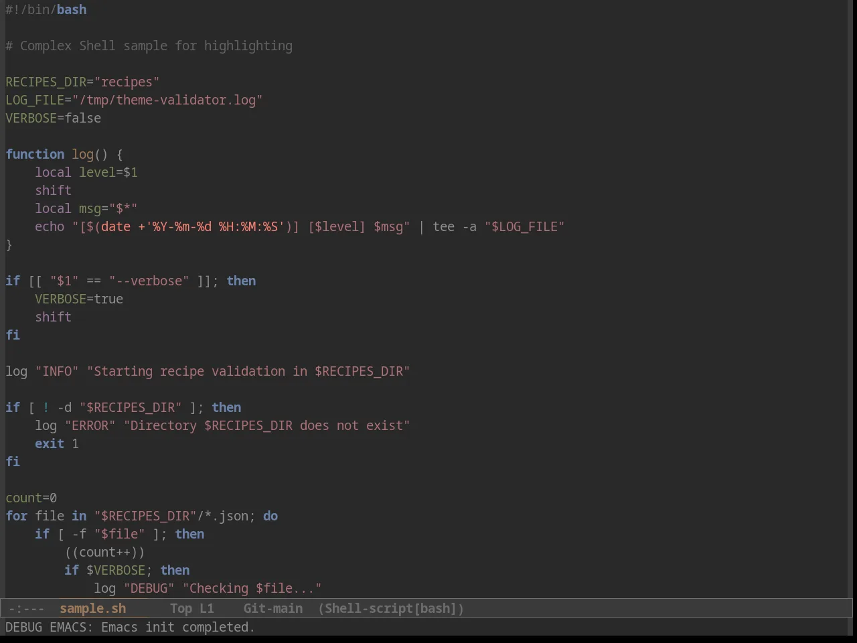This screenshot has width=857, height=643.
Task: Click the LOG_FILE path string
Action: tap(167, 100)
